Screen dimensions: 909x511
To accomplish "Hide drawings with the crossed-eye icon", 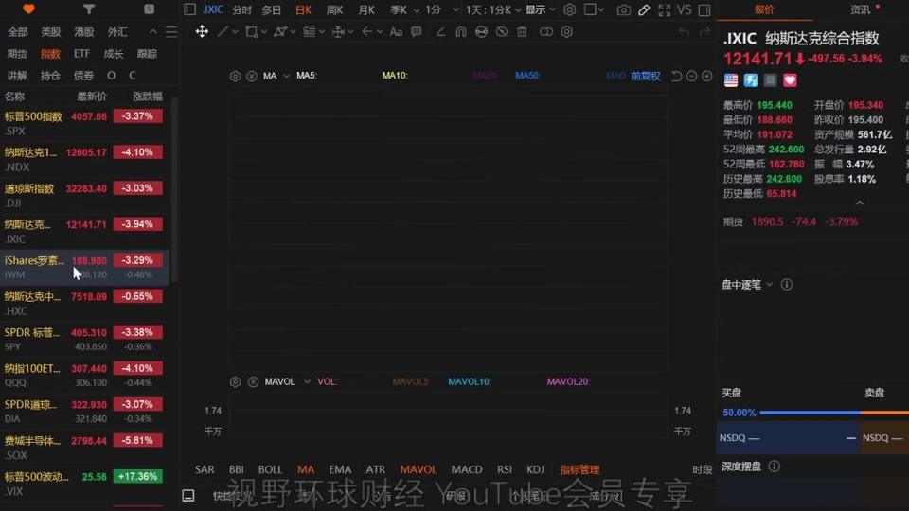I will coord(502,32).
